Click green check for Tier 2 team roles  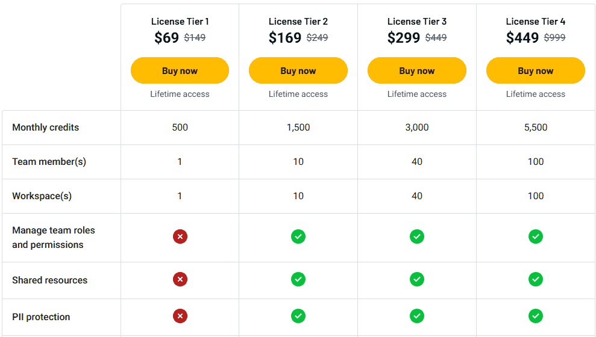tap(298, 237)
